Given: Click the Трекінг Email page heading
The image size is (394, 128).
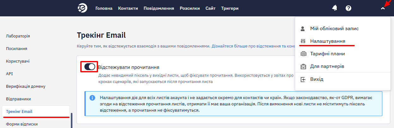Looking at the screenshot, I should click(101, 35).
